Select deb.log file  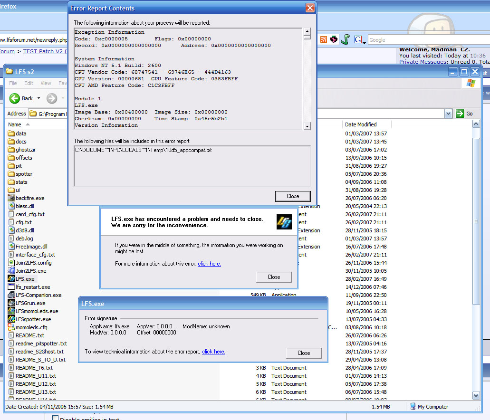20,239
